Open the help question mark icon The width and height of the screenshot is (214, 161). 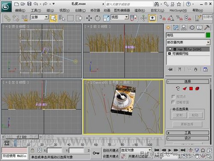188,4
